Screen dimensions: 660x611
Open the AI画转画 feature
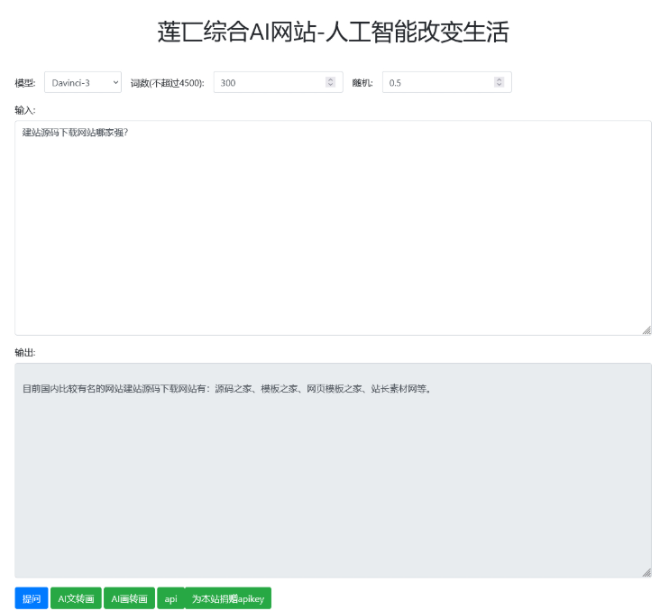pos(129,598)
